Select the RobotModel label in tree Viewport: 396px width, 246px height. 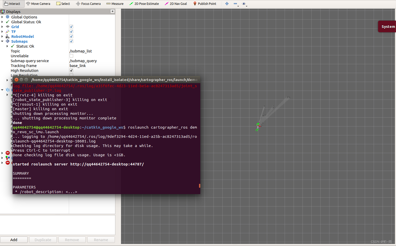[x=23, y=36]
